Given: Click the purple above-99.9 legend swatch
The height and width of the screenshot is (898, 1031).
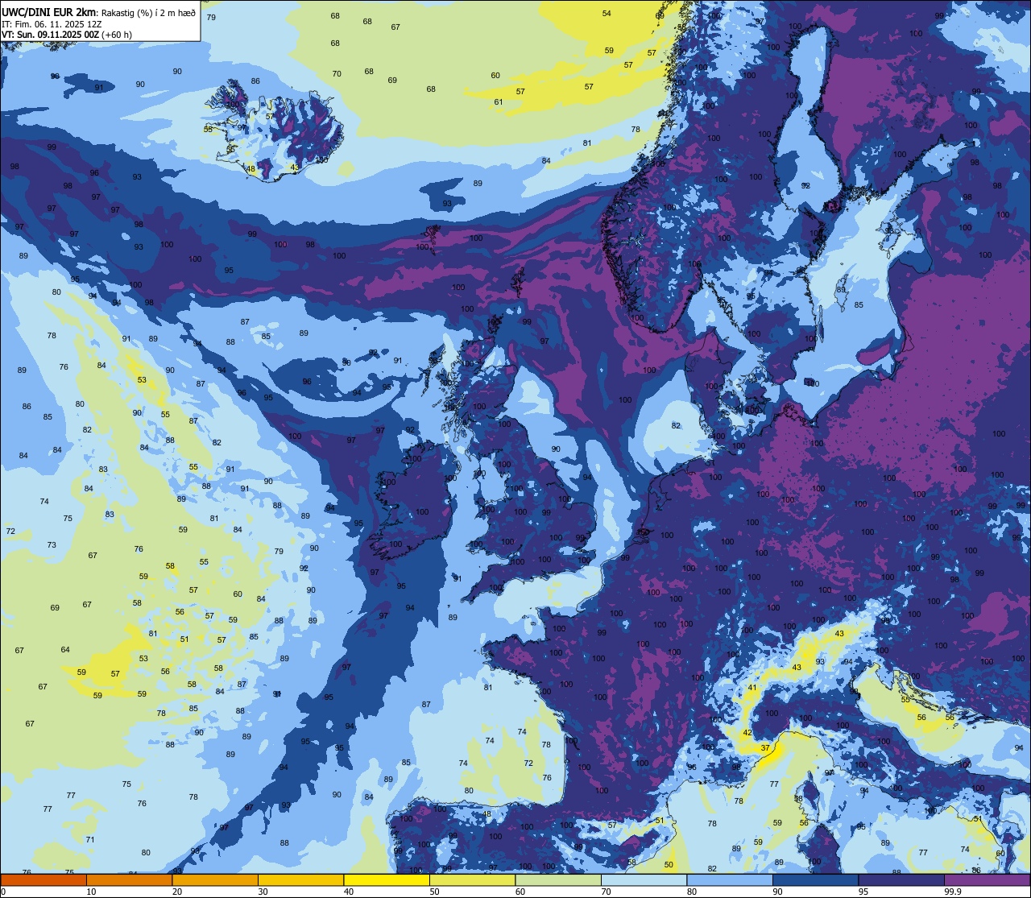Looking at the screenshot, I should point(987,879).
